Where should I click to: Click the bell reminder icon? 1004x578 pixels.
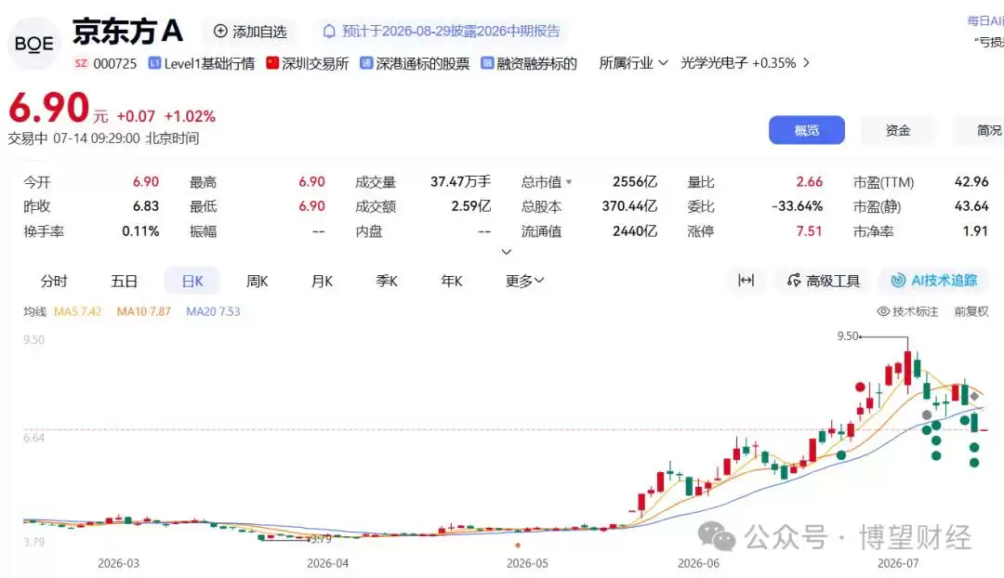point(329,32)
